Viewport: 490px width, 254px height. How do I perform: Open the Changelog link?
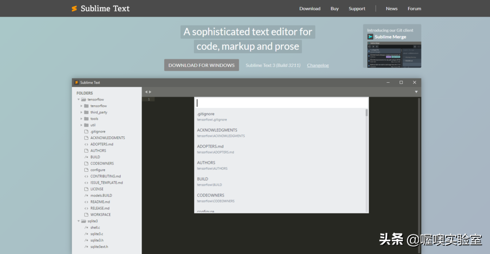(318, 66)
